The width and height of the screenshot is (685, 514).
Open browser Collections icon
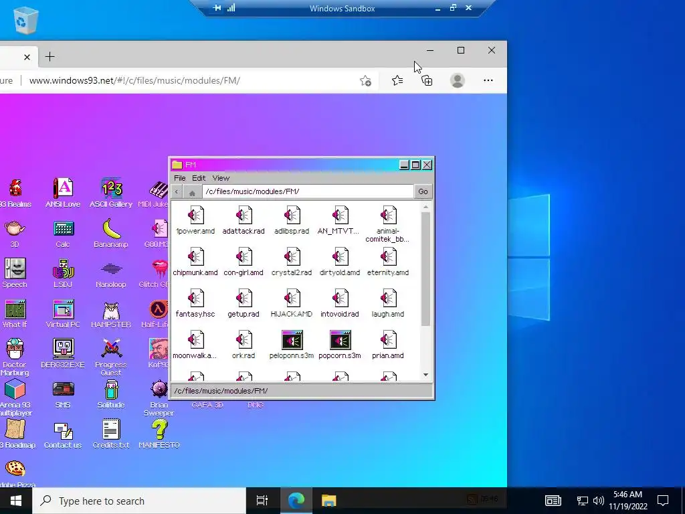pos(427,80)
